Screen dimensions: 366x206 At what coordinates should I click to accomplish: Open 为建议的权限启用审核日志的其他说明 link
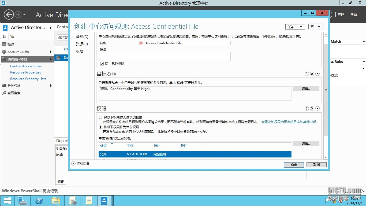click(289, 122)
